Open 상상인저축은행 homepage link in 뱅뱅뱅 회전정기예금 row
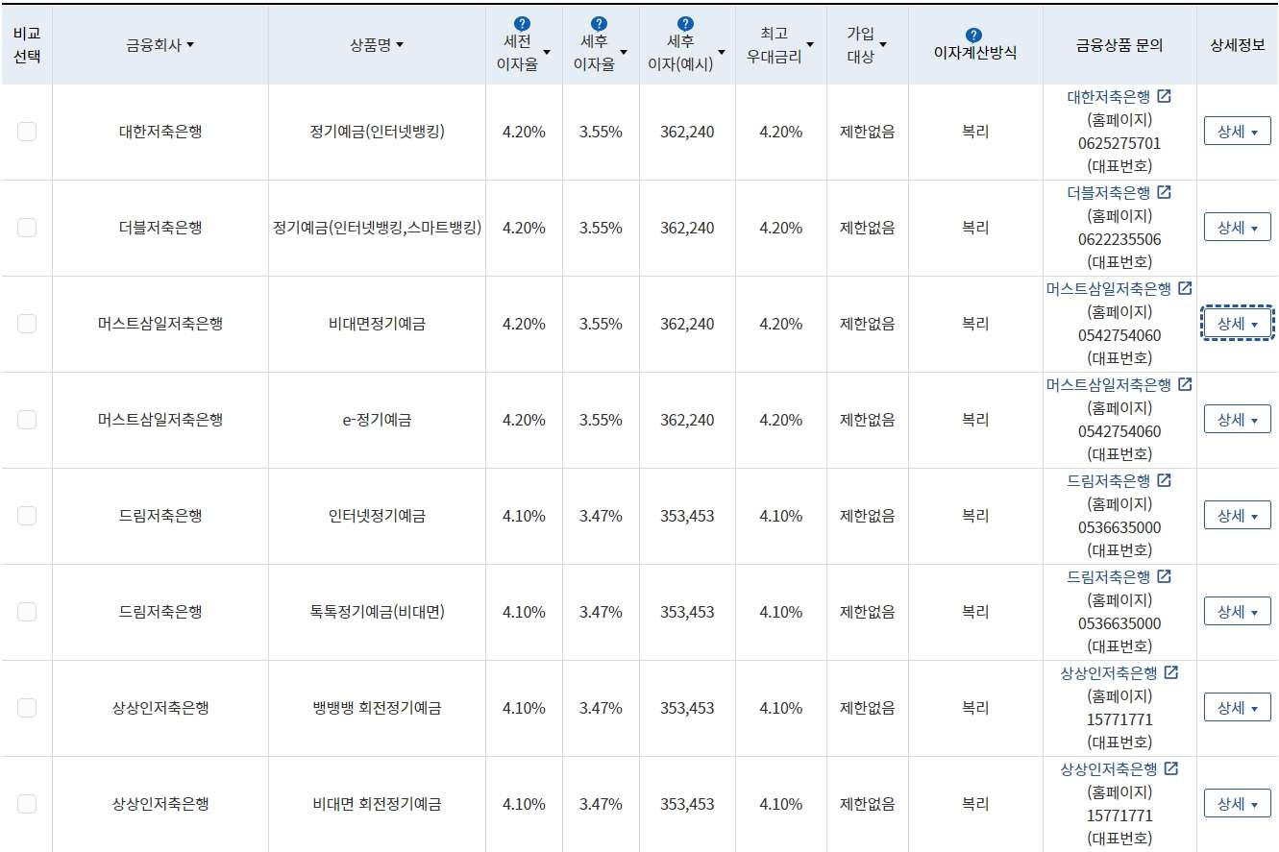Image resolution: width=1279 pixels, height=852 pixels. pyautogui.click(x=1108, y=673)
